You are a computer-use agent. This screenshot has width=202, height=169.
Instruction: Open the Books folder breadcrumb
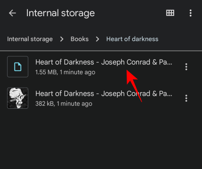[79, 39]
